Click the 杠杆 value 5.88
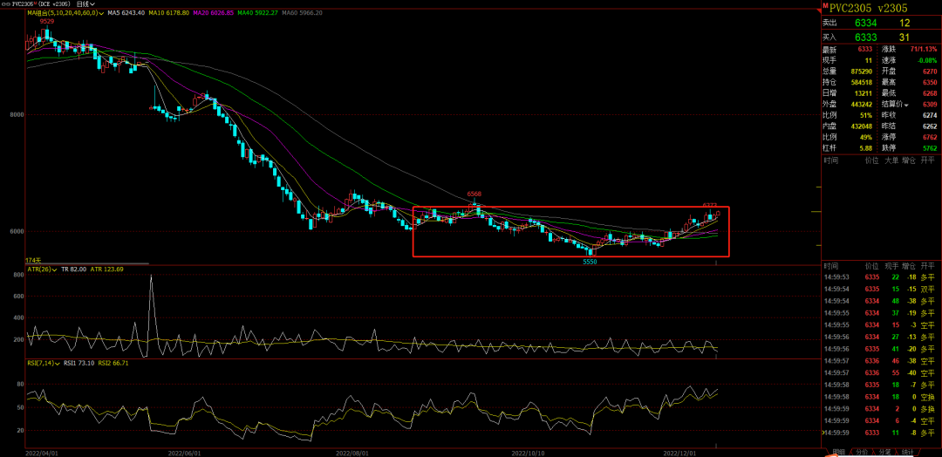This screenshot has width=942, height=457. pos(865,148)
